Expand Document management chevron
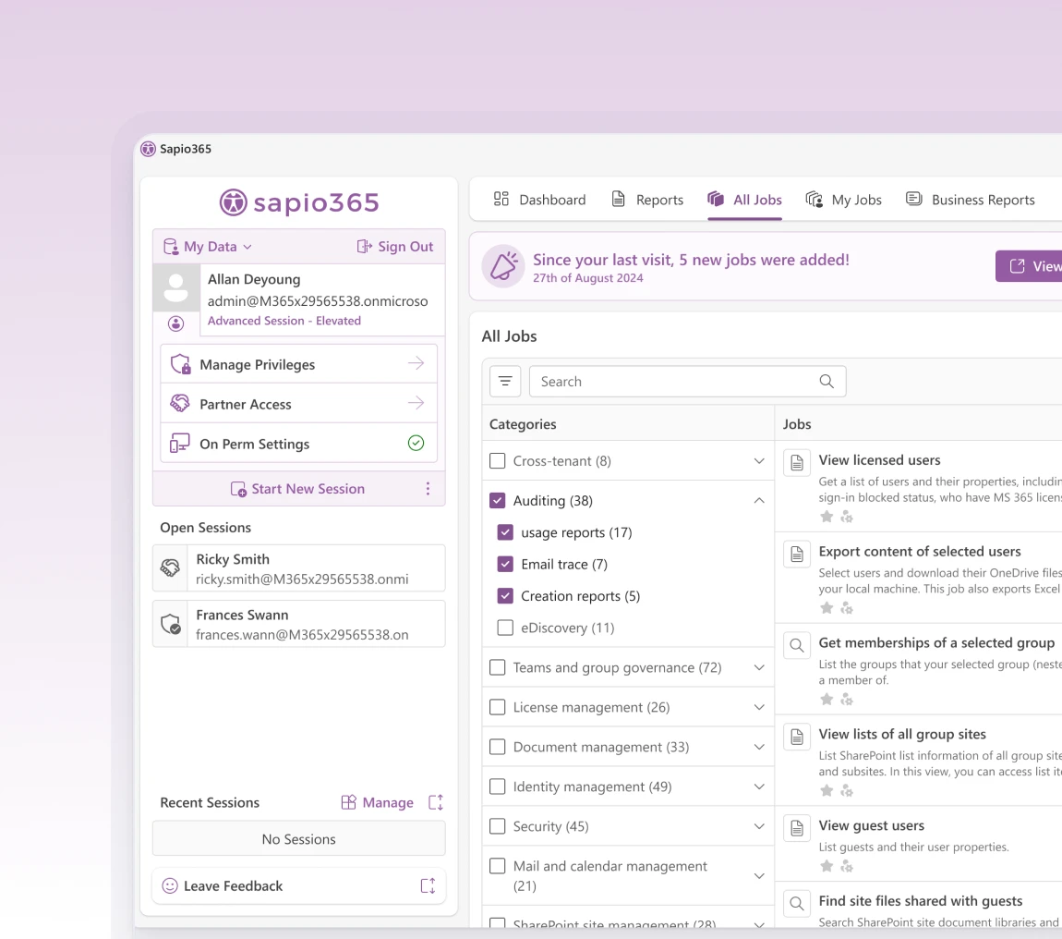The width and height of the screenshot is (1062, 939). click(759, 747)
